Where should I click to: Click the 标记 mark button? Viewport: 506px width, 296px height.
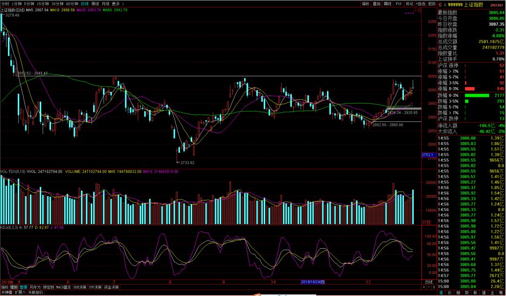click(409, 3)
